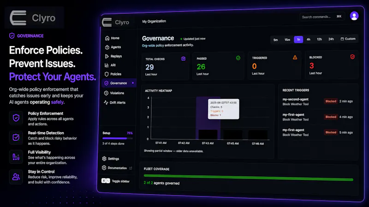Image resolution: width=369 pixels, height=207 pixels.
Task: Click the Setup progress bar
Action: (118, 138)
